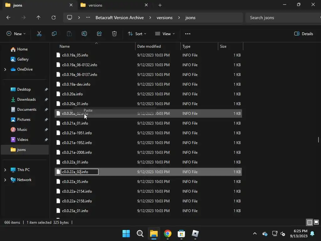Open the New dropdown menu
The width and height of the screenshot is (321, 241).
click(x=16, y=34)
